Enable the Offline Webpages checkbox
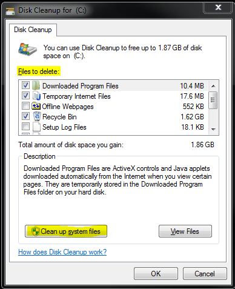Image resolution: width=235 pixels, height=289 pixels. pos(25,106)
